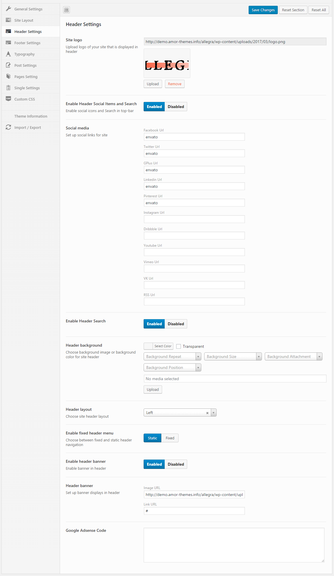Click the Instagram Url input field
This screenshot has width=334, height=576.
pos(194,219)
